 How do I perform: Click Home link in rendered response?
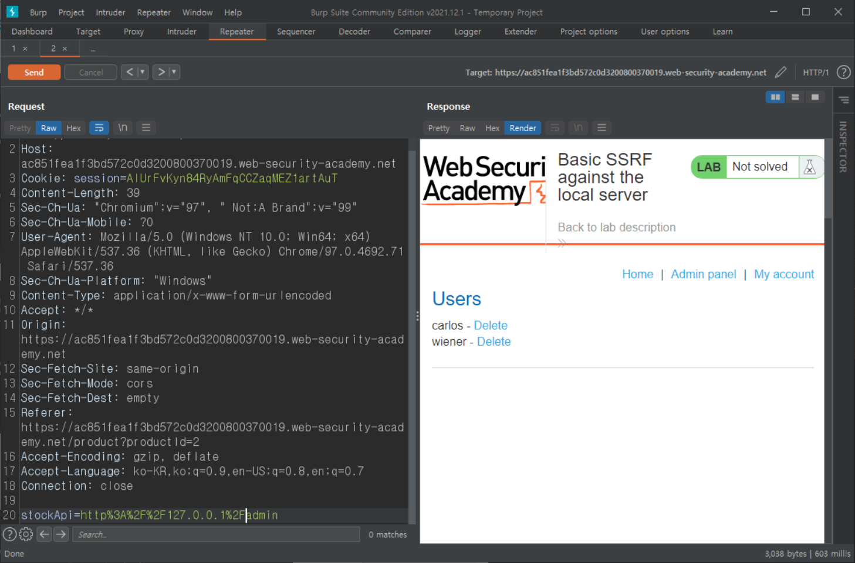point(637,274)
